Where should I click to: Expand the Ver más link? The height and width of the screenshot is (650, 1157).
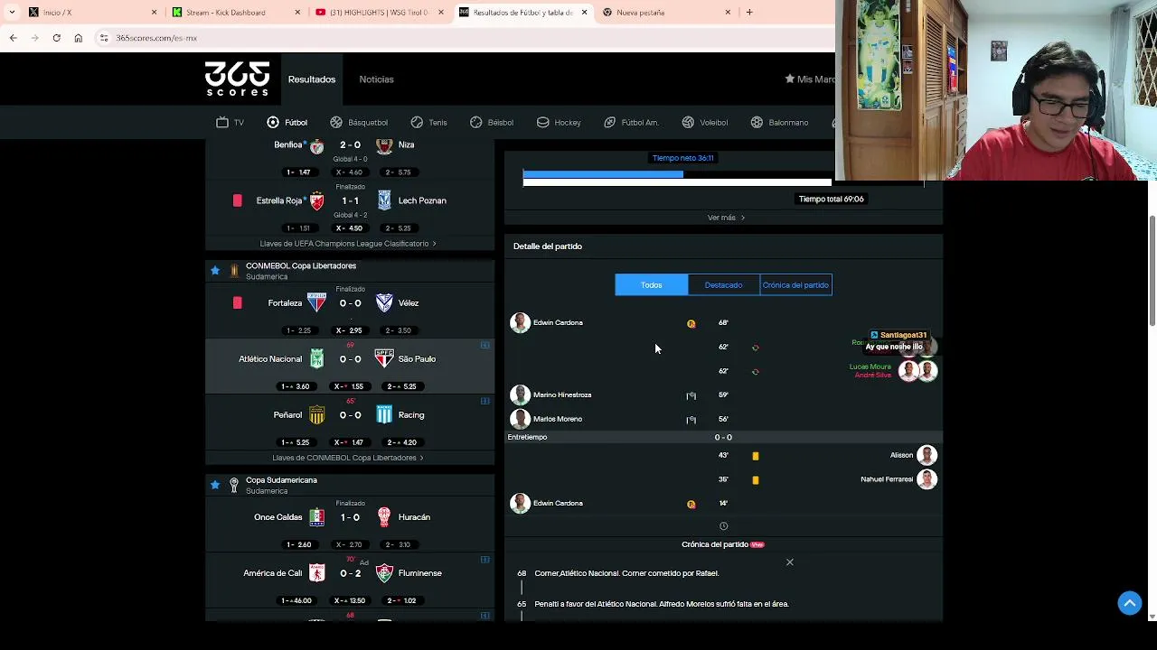(x=726, y=218)
